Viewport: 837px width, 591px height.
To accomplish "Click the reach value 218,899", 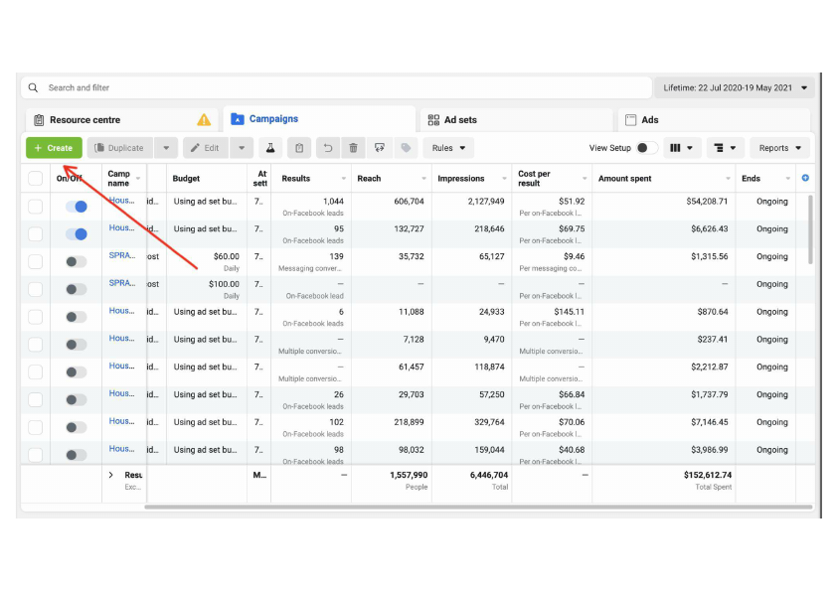I will pos(409,422).
